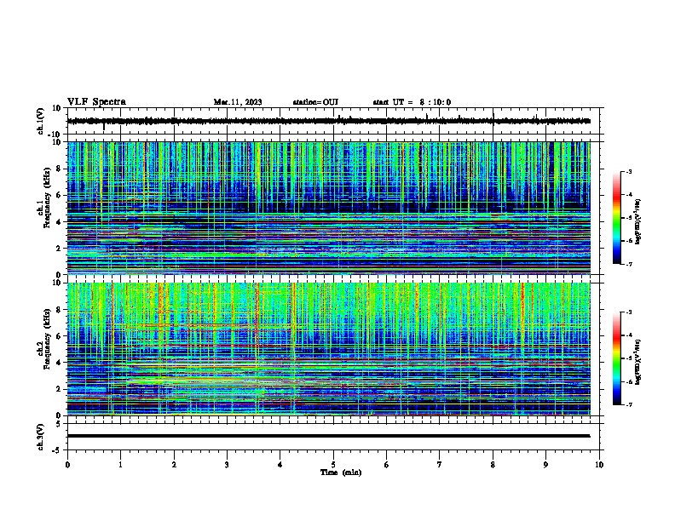Click the '8' kHz tick of ch.1 spectrogram
The width and height of the screenshot is (675, 521).
click(60, 169)
